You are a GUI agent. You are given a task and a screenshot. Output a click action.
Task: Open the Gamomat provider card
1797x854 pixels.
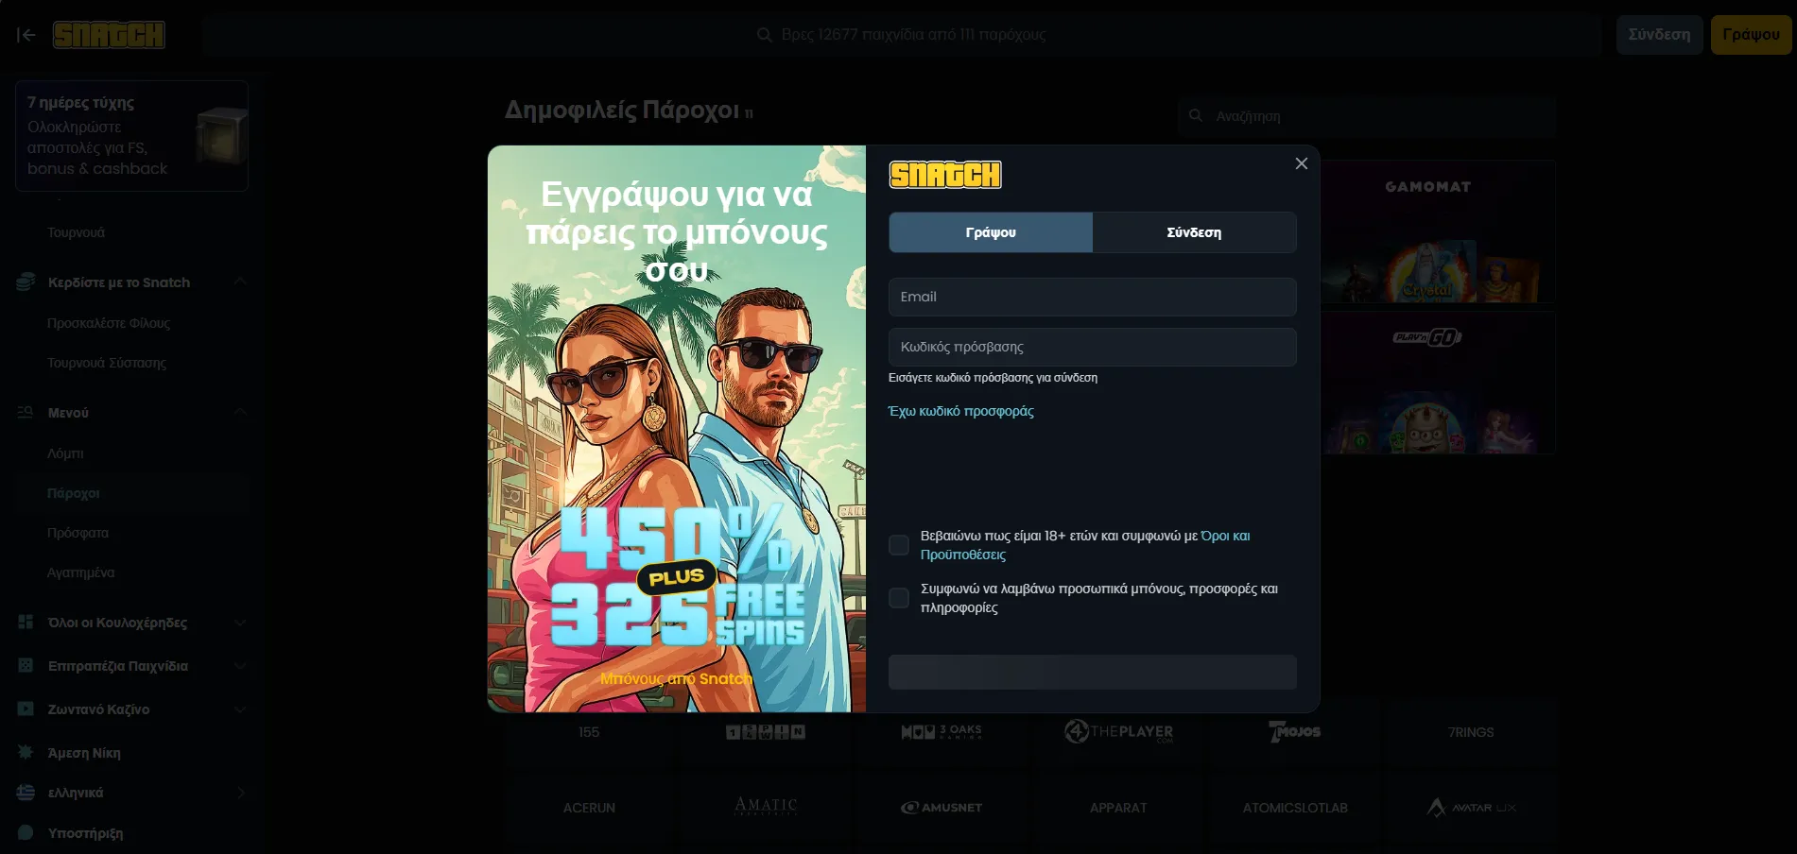(1438, 231)
